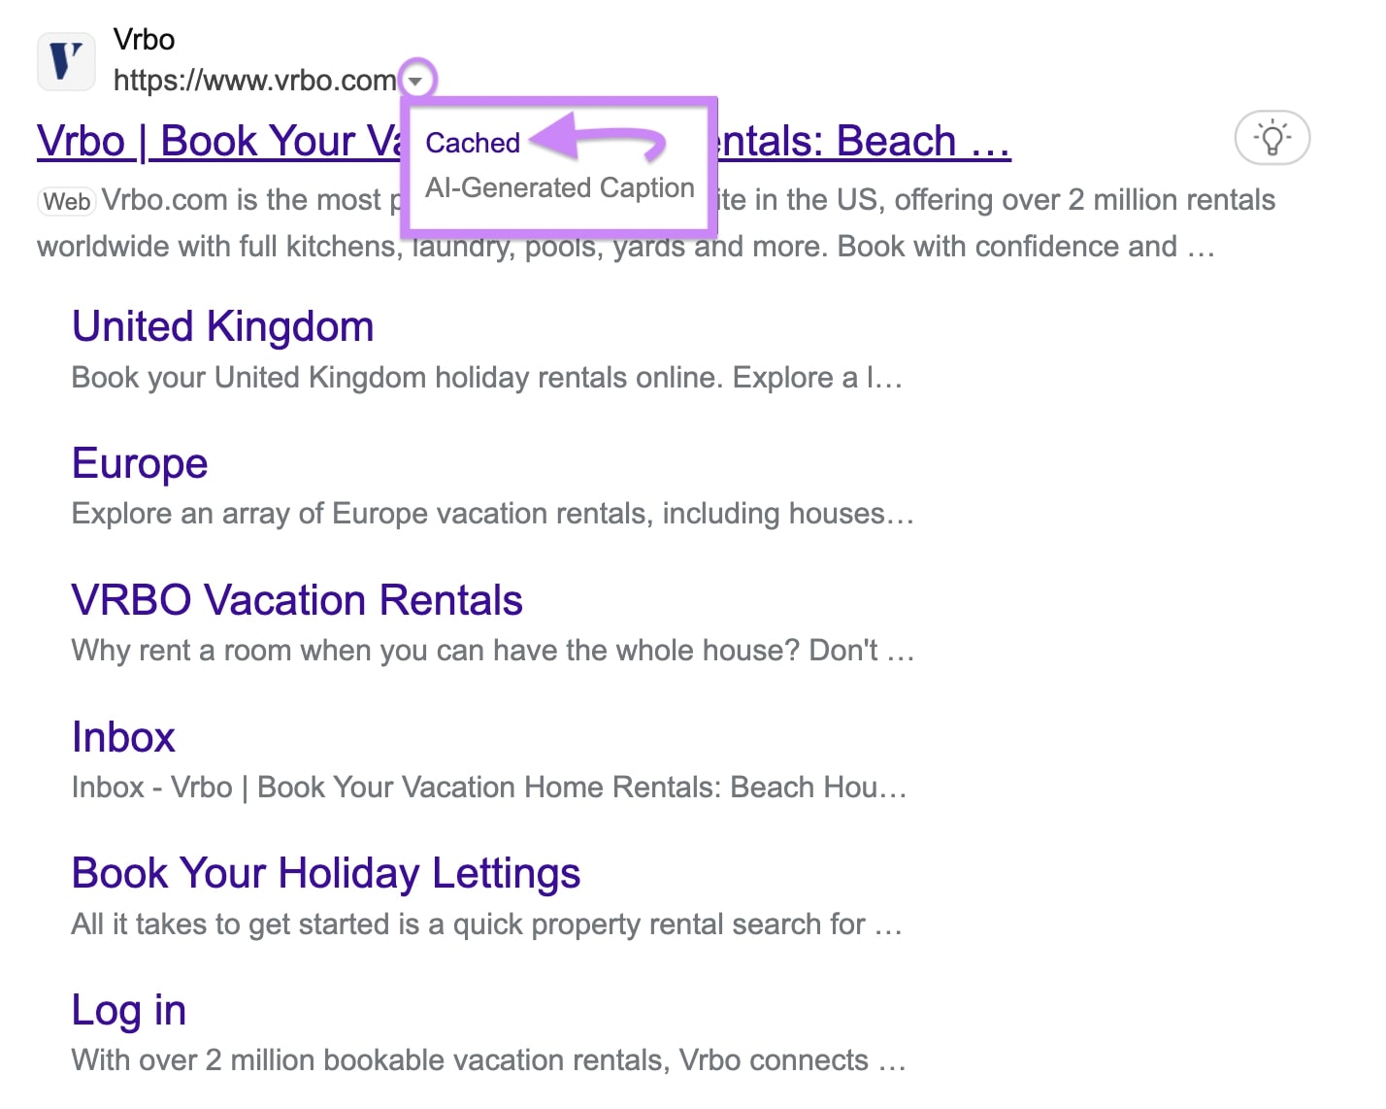
Task: Click the United Kingdom holiday rentals description text
Action: [x=485, y=378]
